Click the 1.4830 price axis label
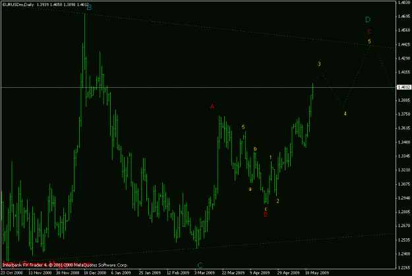 tap(404, 3)
